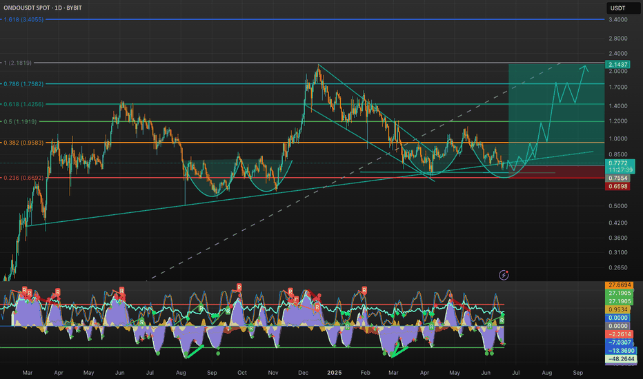Select the 1.618 (3.4055) Fibonacci label

pyautogui.click(x=23, y=19)
